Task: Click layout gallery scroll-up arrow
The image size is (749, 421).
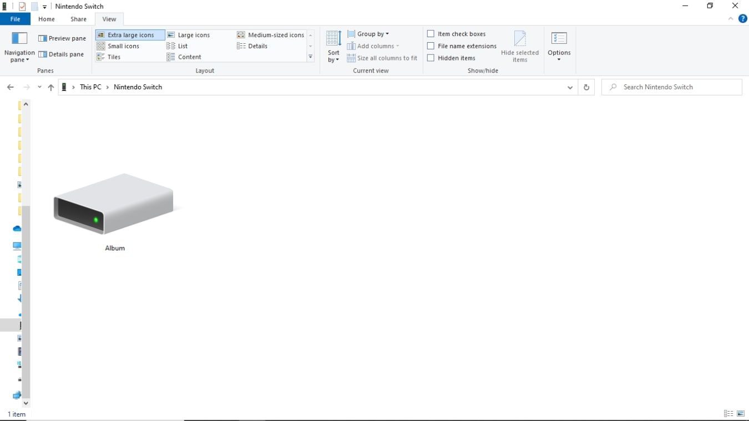Action: [x=311, y=35]
